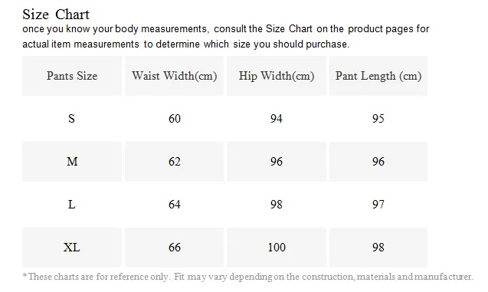This screenshot has width=488, height=292.
Task: Click pant length value 97
Action: click(378, 205)
